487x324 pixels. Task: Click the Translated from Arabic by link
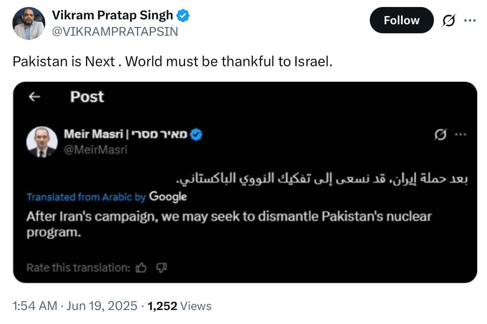point(86,197)
